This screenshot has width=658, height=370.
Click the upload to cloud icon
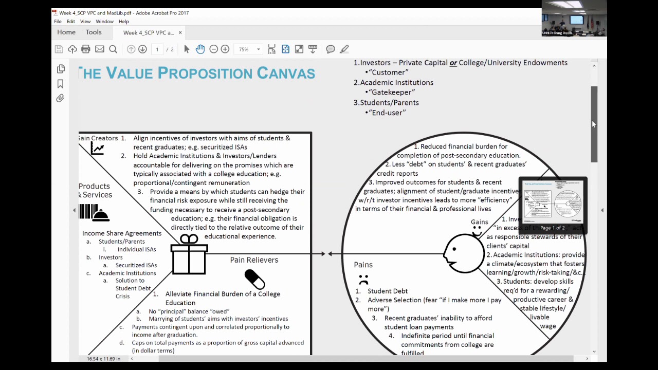[x=72, y=49]
